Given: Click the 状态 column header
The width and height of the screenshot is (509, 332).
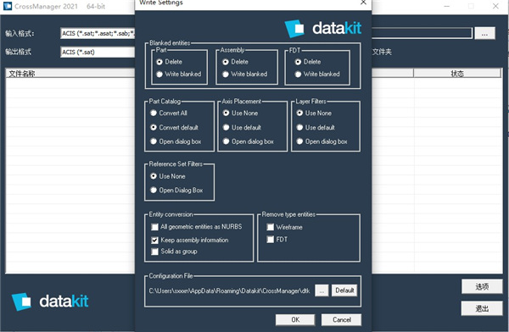Looking at the screenshot, I should point(457,74).
